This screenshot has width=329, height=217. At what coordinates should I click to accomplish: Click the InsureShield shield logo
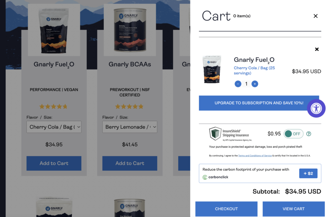point(215,134)
